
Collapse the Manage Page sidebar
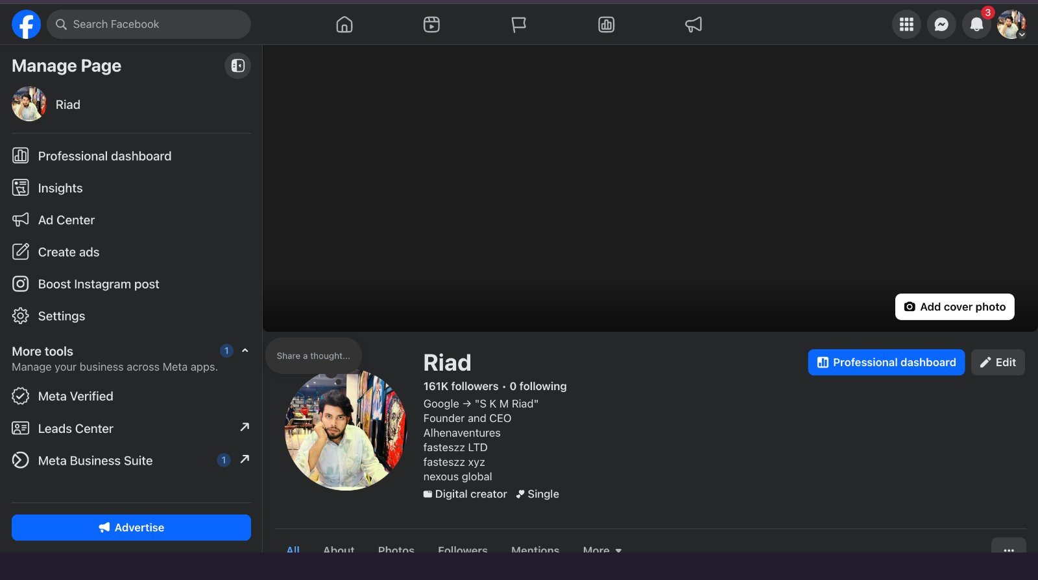pos(238,65)
